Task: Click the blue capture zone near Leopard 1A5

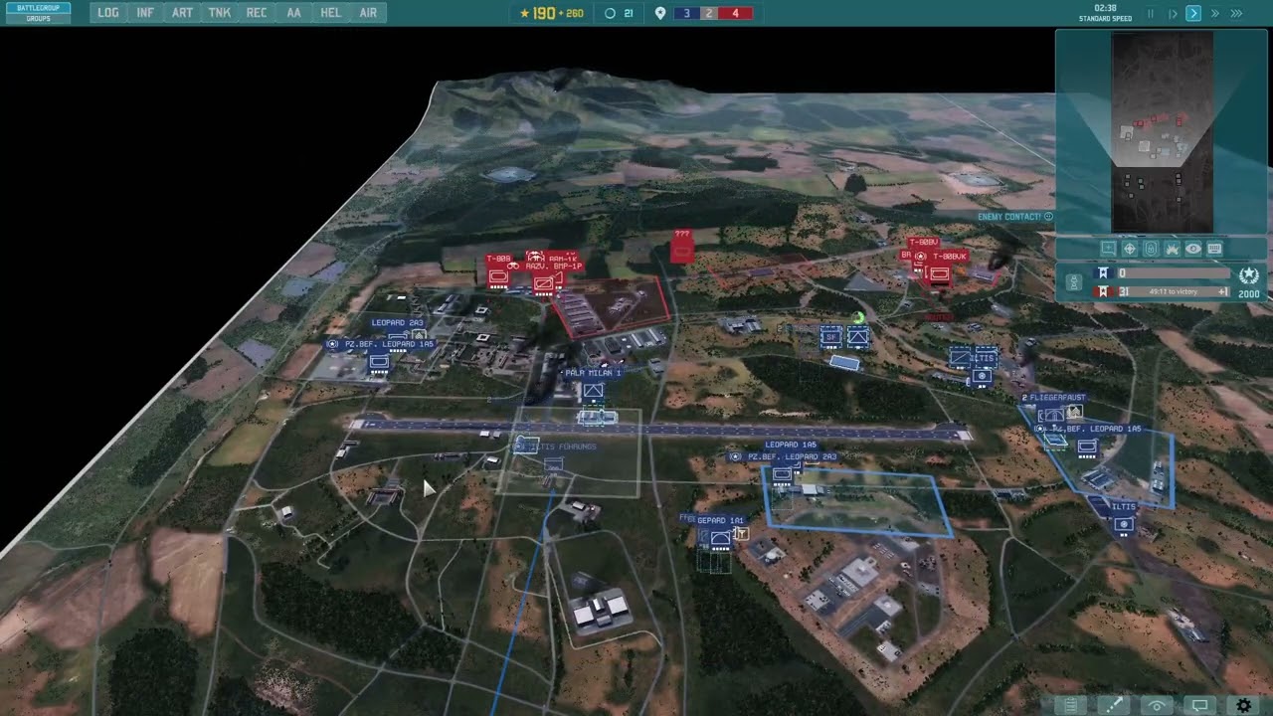Action: coord(857,503)
